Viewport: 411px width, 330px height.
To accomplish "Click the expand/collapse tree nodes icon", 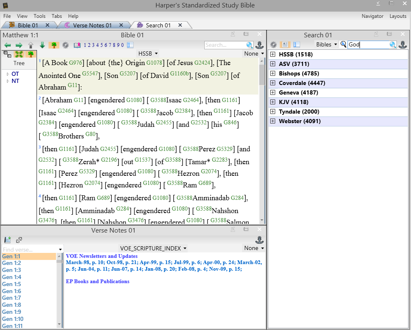I will tap(7, 54).
